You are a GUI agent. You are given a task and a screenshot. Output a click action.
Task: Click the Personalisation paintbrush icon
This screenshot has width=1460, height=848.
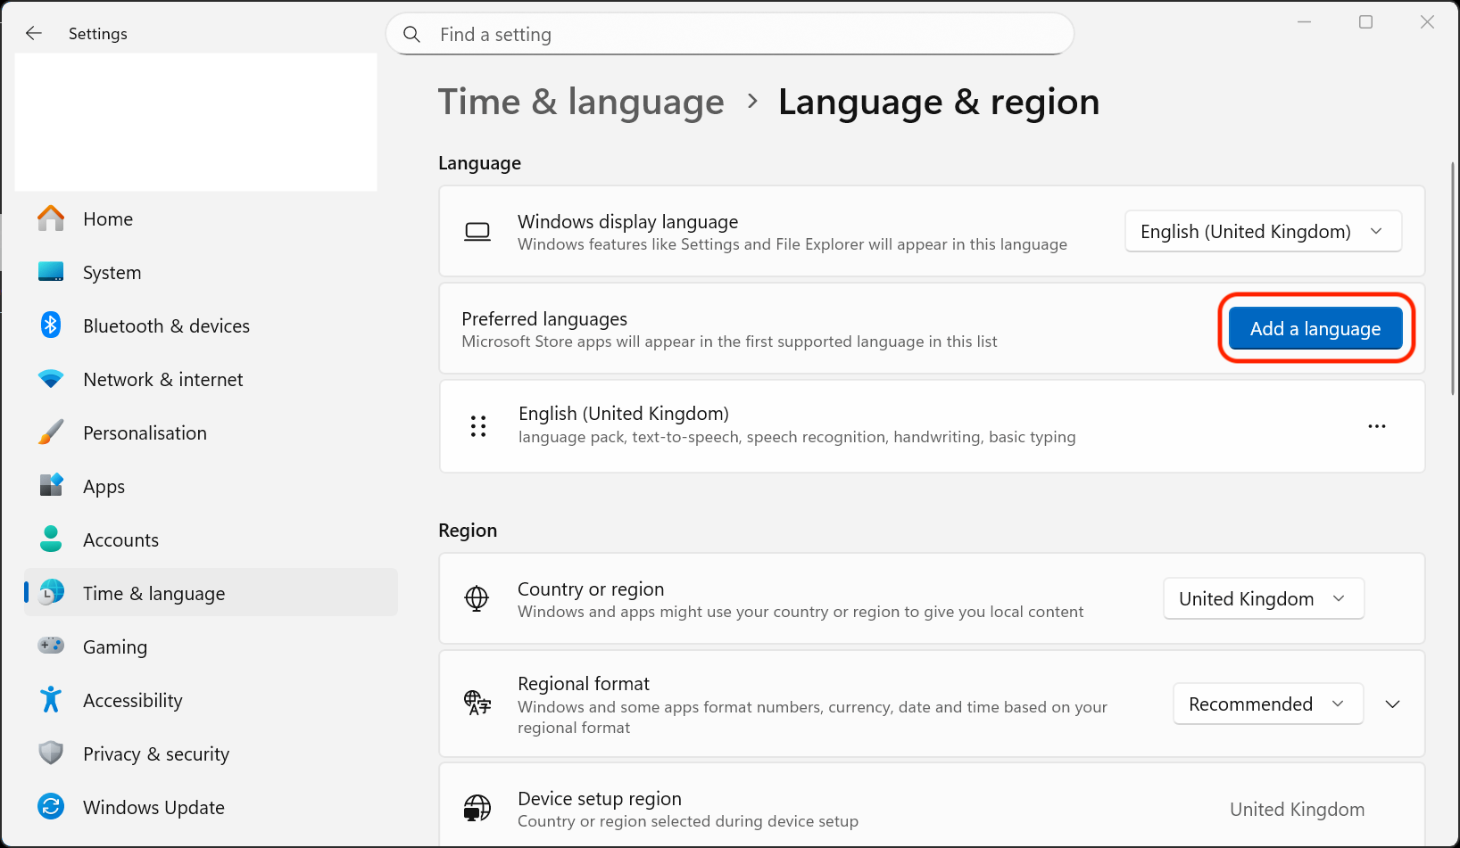(x=51, y=432)
